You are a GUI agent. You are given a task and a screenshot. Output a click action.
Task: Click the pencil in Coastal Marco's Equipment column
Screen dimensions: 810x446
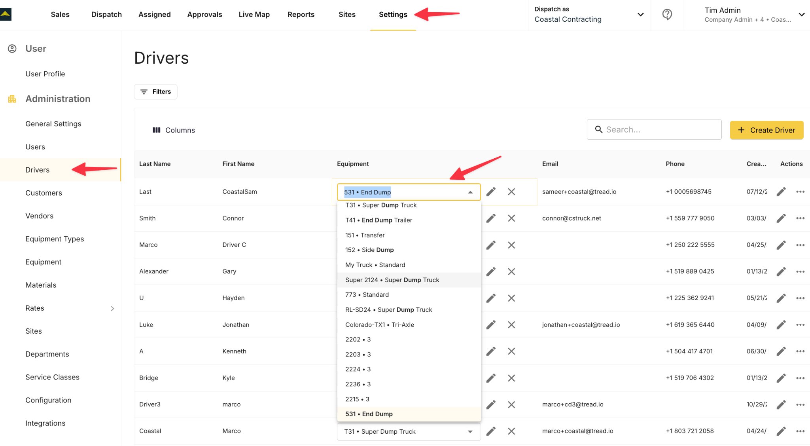[491, 431]
